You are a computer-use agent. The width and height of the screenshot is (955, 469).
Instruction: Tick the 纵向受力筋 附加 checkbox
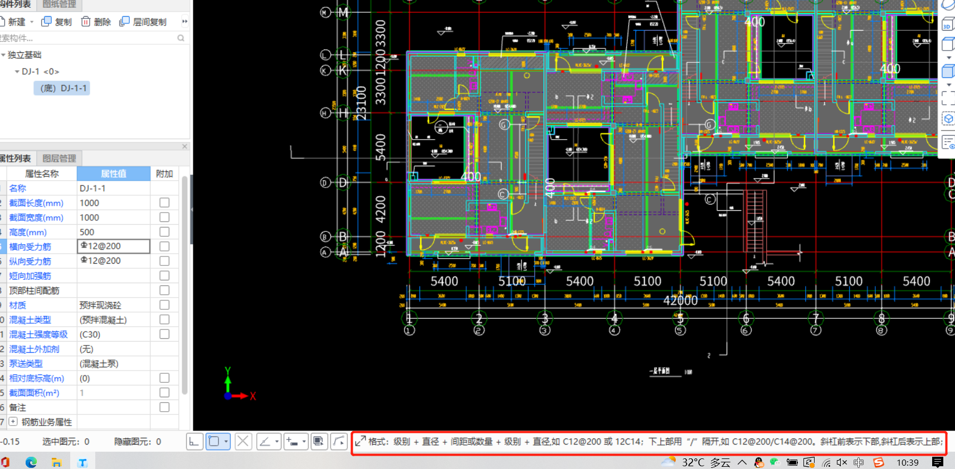click(x=164, y=261)
